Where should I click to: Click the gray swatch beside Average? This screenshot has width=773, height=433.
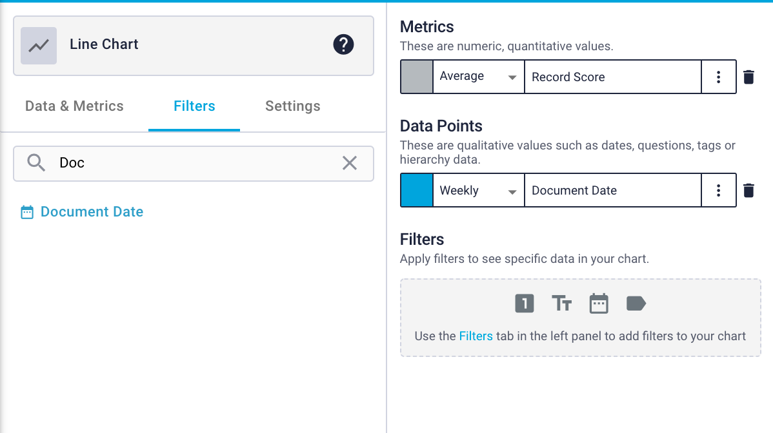(416, 76)
